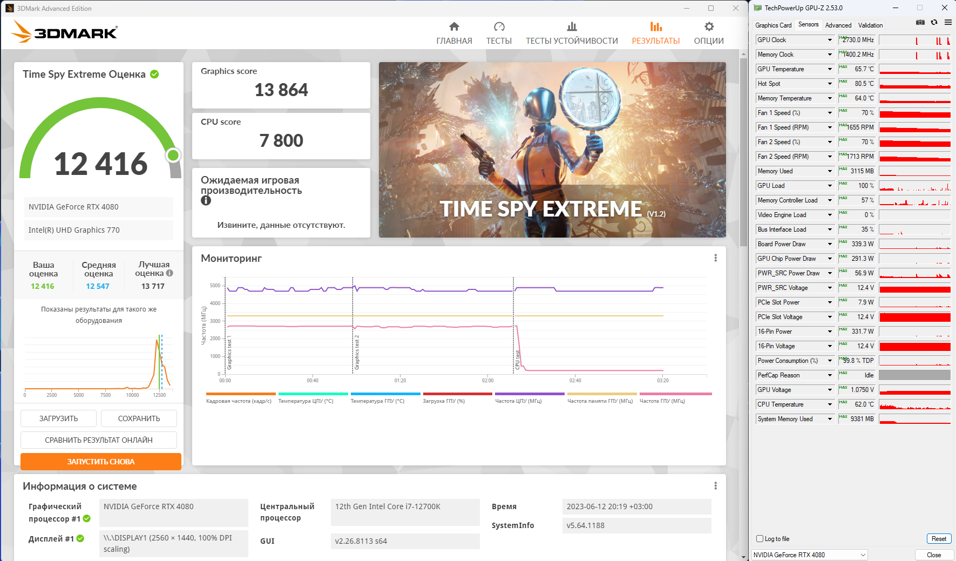Click the 3DMark logo
The width and height of the screenshot is (956, 561).
[x=64, y=32]
